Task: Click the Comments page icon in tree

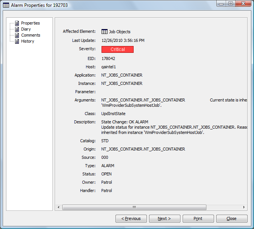Action: click(17, 35)
